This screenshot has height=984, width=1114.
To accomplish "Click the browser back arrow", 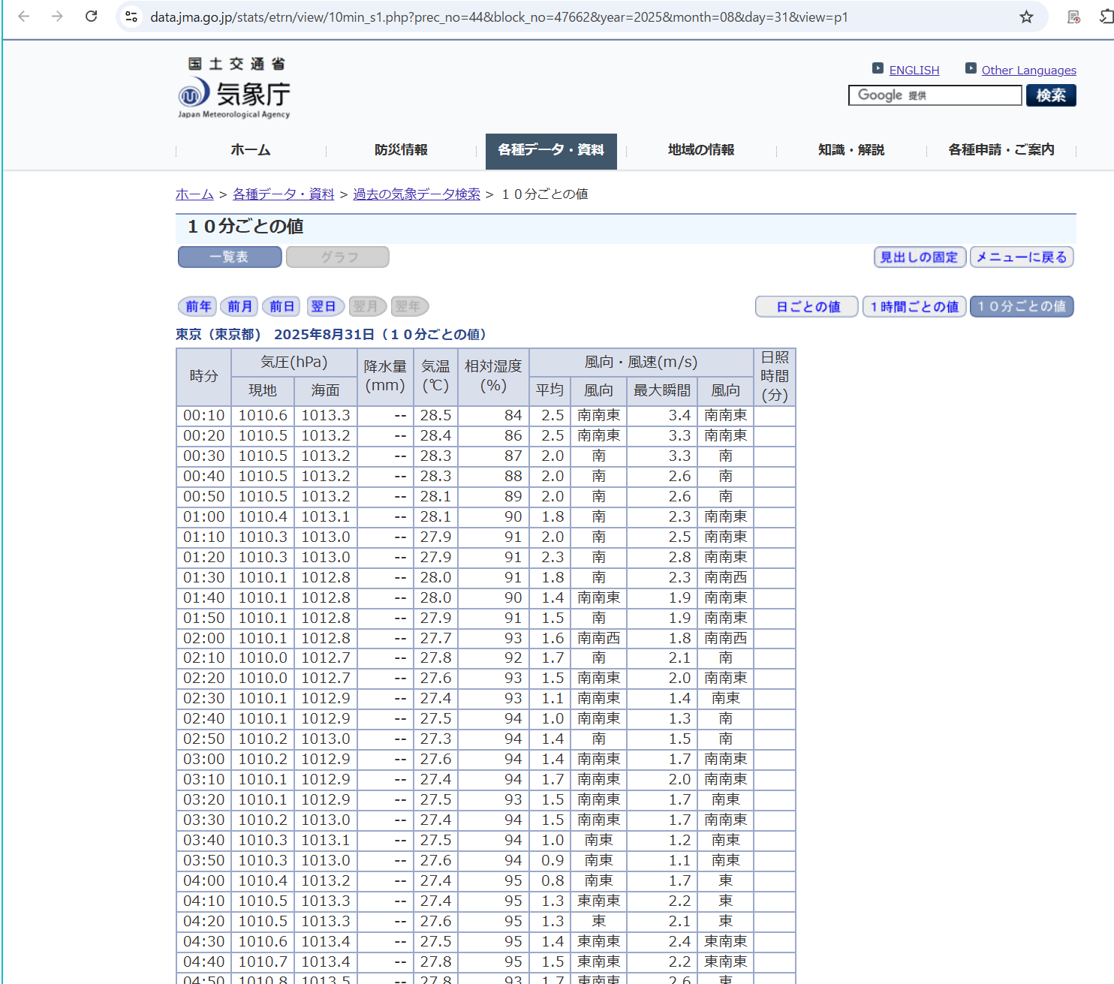I will (24, 17).
